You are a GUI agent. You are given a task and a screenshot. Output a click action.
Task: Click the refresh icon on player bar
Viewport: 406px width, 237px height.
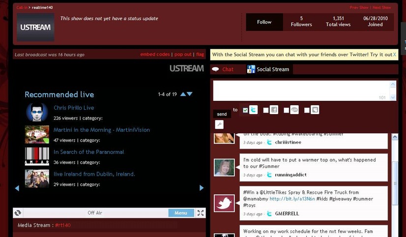pos(18,213)
